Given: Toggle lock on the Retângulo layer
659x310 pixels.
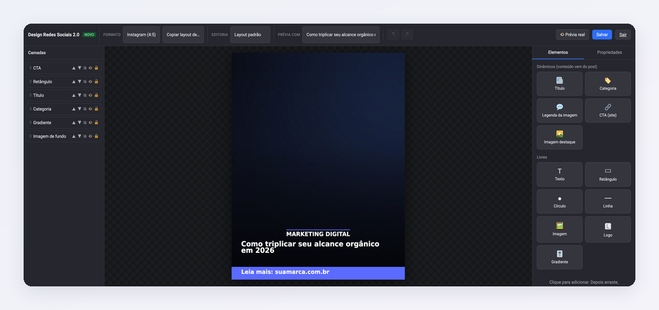Looking at the screenshot, I should click(96, 81).
